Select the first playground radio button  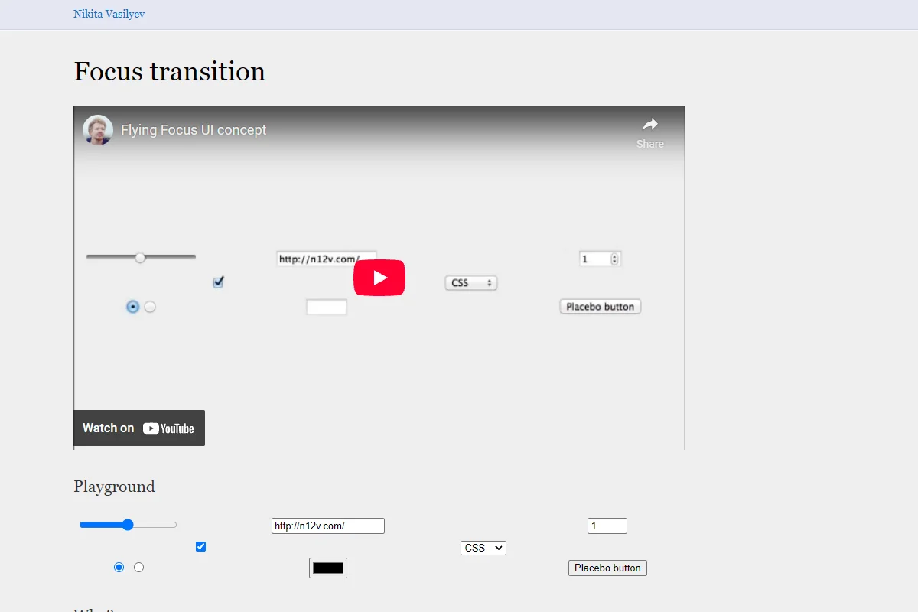pyautogui.click(x=119, y=567)
